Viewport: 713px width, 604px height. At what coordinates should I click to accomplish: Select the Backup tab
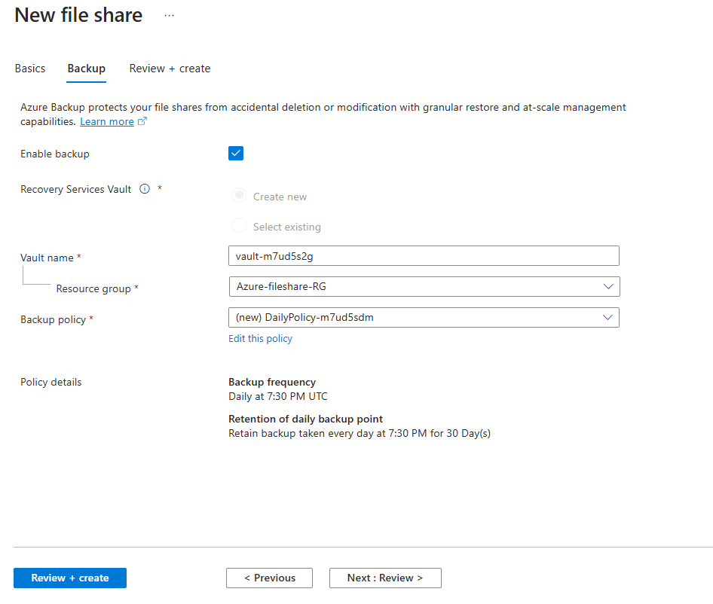point(86,69)
